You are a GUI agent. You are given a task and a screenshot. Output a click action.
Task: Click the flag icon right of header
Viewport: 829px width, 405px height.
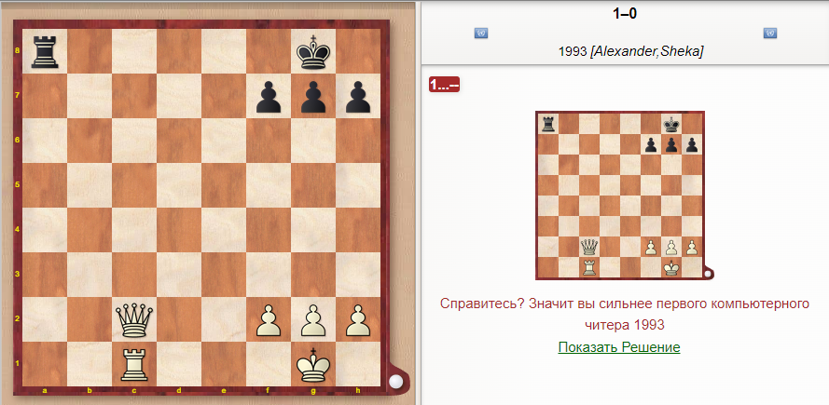(770, 34)
